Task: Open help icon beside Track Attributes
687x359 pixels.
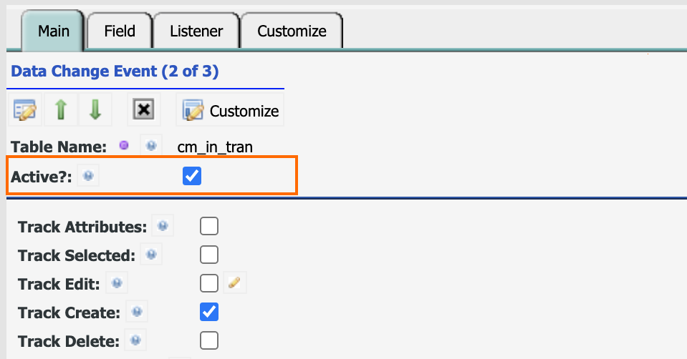Action: click(163, 226)
